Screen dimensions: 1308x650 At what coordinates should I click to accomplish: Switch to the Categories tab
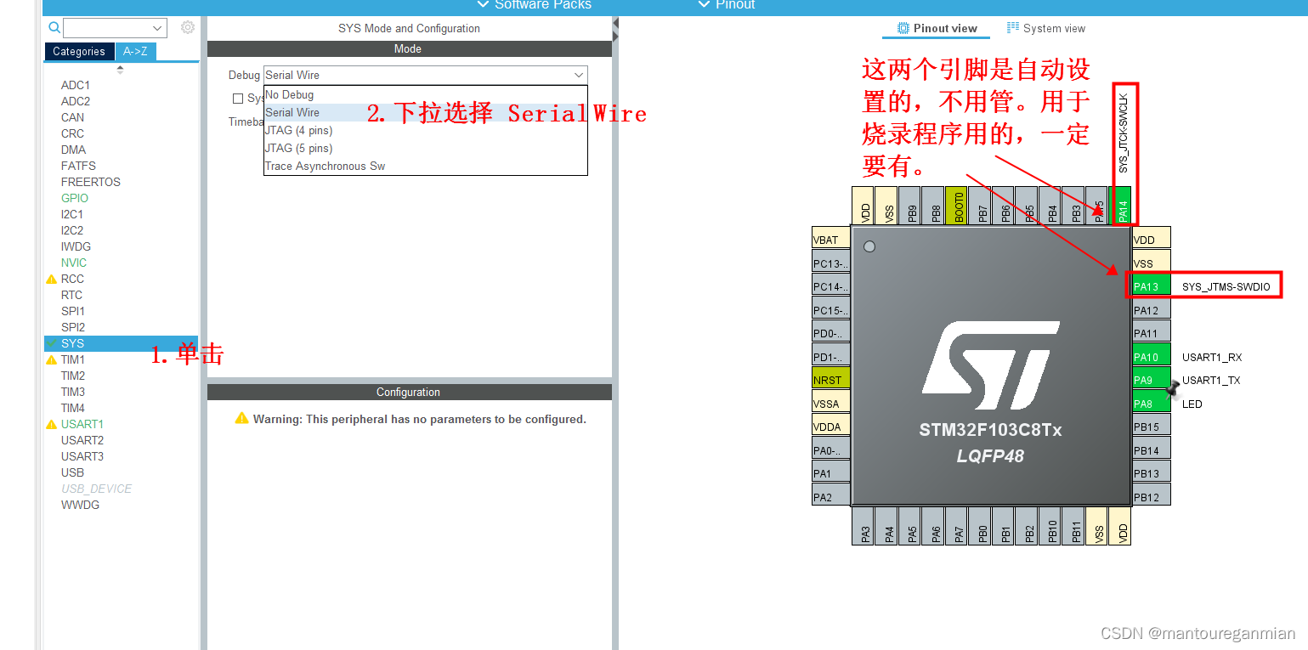[79, 51]
